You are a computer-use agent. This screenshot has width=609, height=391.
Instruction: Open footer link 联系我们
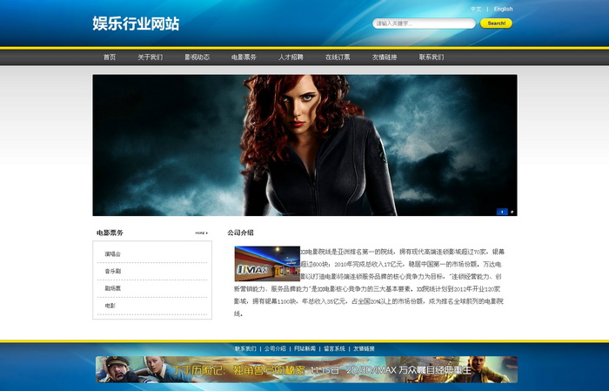(x=245, y=348)
